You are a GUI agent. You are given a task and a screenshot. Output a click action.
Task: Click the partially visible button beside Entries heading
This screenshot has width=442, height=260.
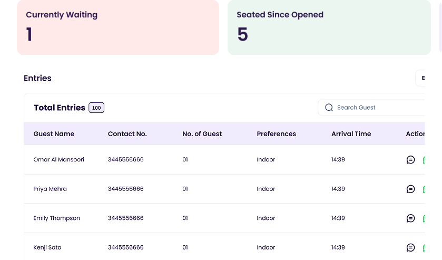click(x=421, y=78)
